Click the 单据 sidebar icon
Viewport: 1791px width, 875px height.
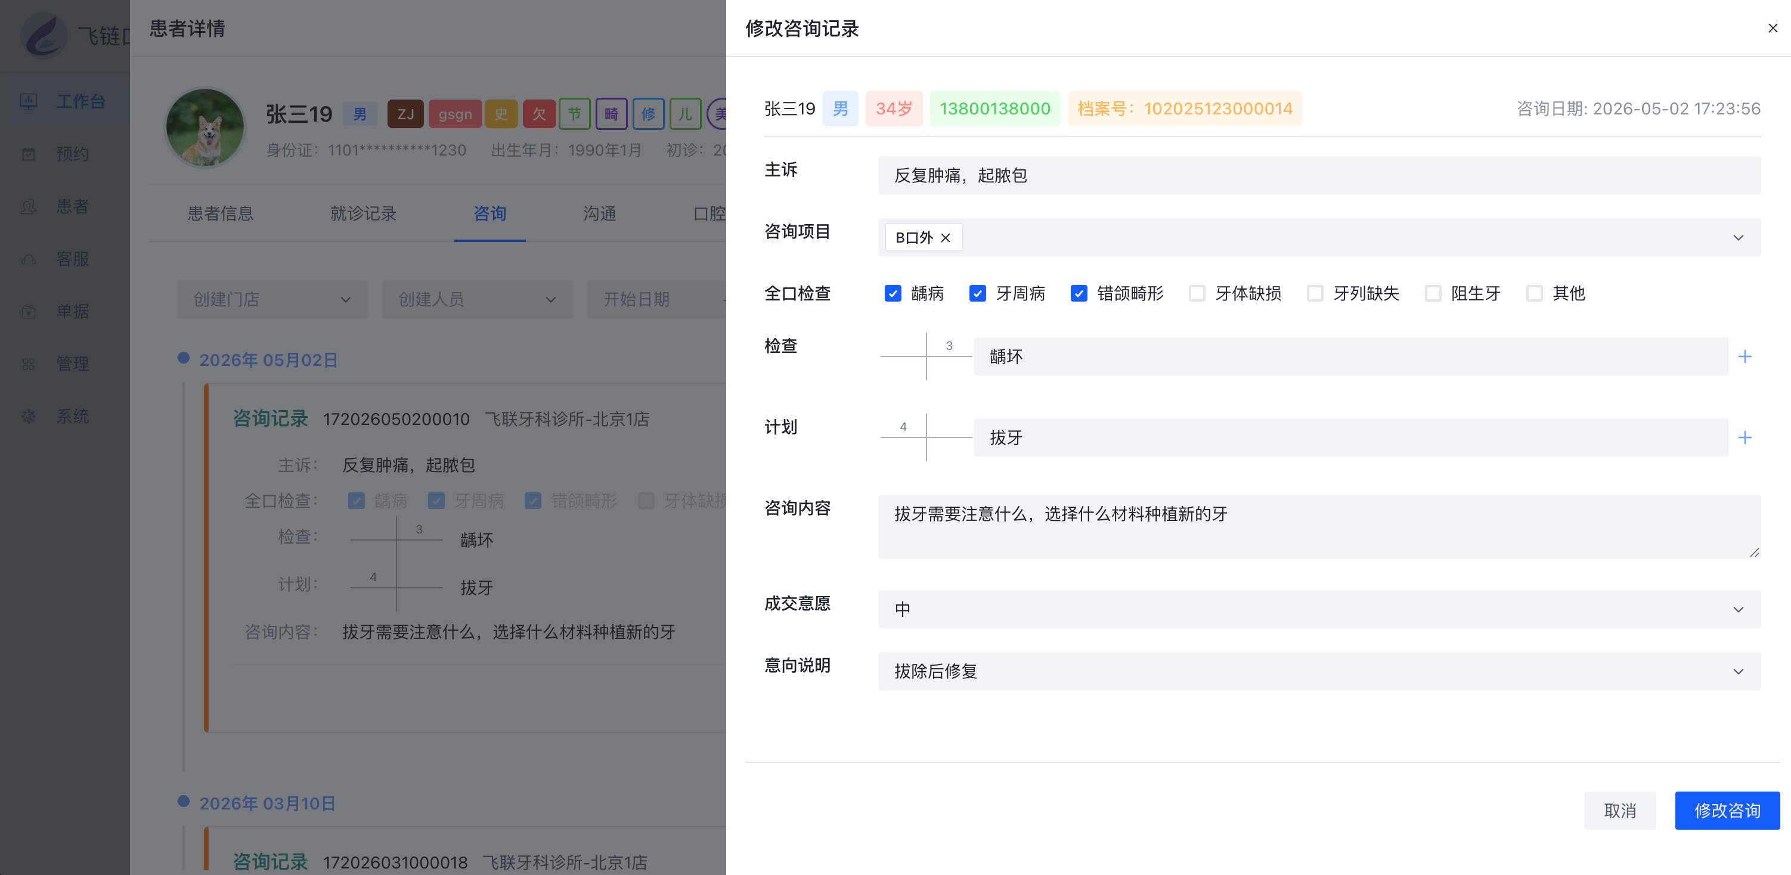pos(29,311)
